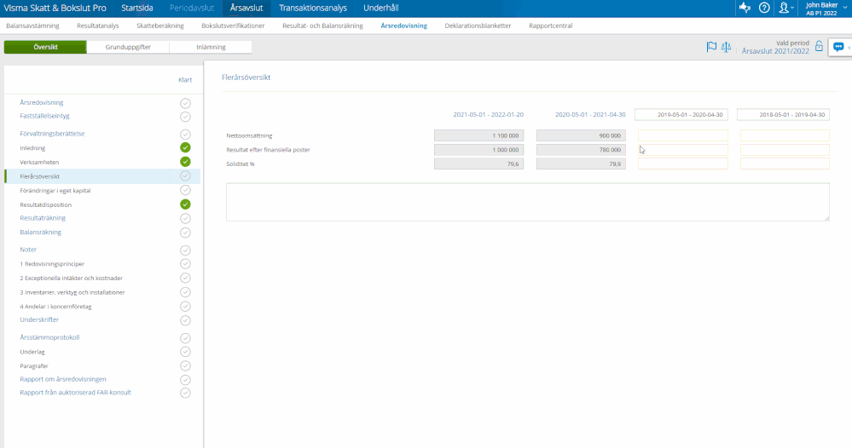Switch to the Transaktionsanalys menu
This screenshot has height=448, width=852.
(313, 8)
